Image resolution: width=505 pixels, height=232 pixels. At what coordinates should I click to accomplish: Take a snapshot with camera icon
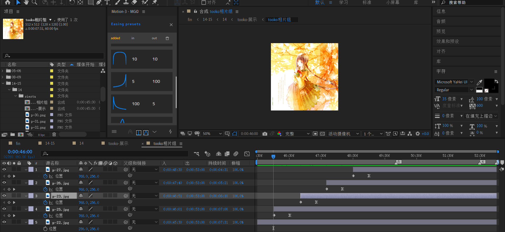[x=265, y=134]
